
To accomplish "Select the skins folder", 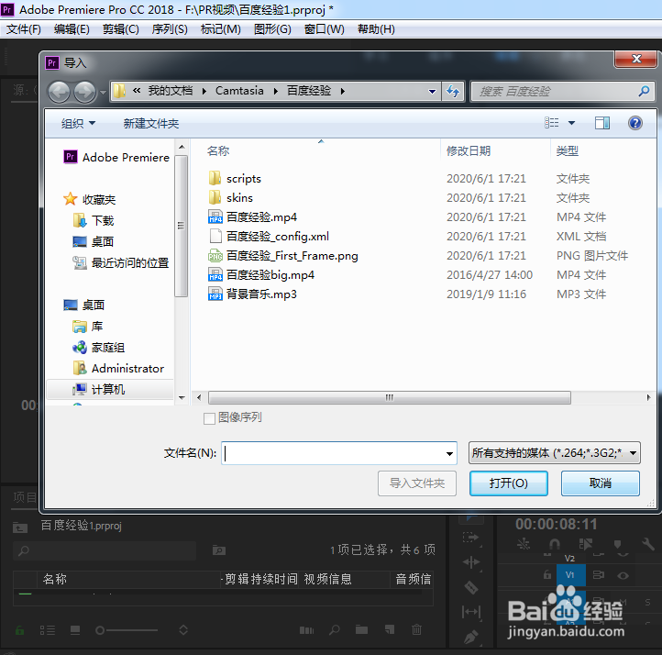I will coord(230,197).
